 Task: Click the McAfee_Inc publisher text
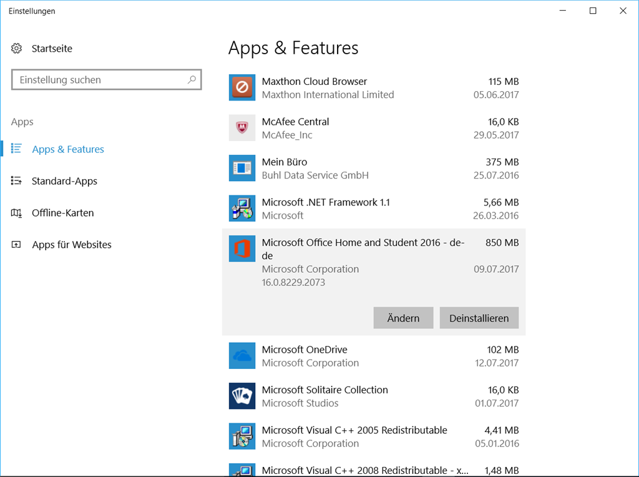pos(287,135)
